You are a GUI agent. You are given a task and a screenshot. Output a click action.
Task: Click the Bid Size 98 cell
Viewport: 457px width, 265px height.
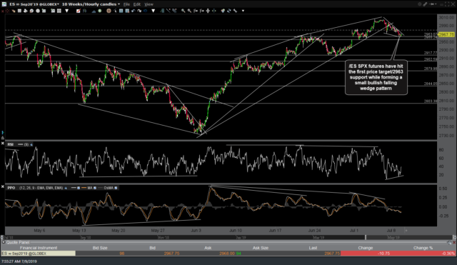pyautogui.click(x=122, y=254)
